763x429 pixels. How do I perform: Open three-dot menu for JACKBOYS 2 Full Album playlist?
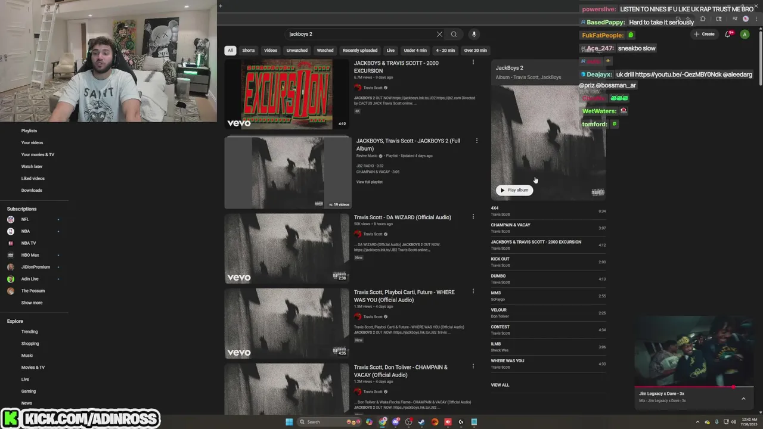coord(476,141)
